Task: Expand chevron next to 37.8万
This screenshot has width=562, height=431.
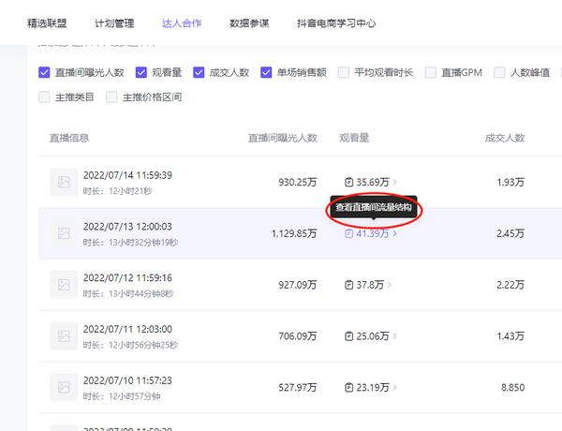Action: point(390,285)
